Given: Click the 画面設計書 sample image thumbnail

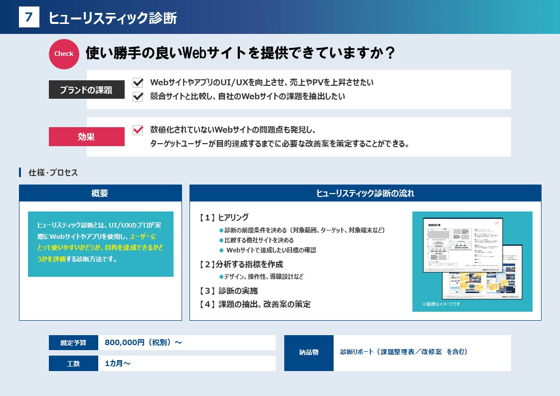Looking at the screenshot, I should [x=472, y=261].
